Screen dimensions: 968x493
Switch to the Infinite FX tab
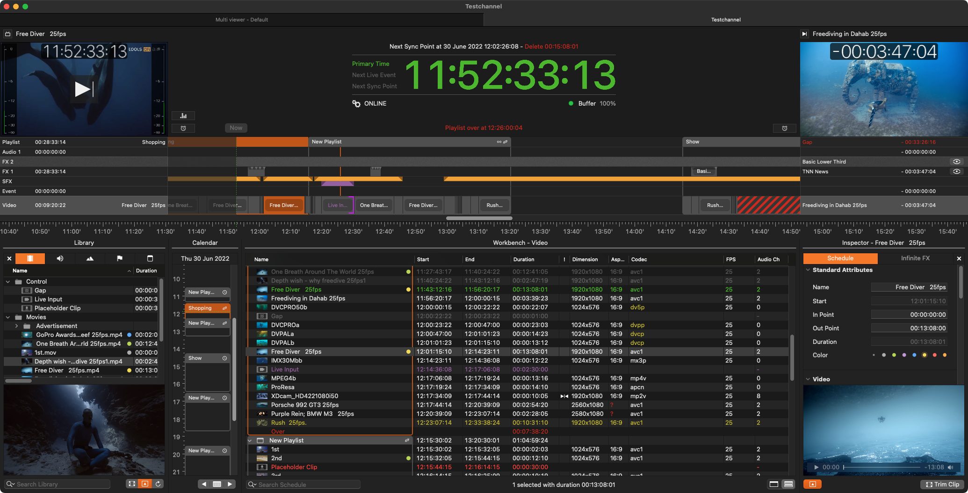click(x=915, y=258)
